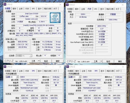130x103 pixels.
Task: Click the CPU-Z title icon in slot #2 SPD window
Action: (x=5, y=67)
